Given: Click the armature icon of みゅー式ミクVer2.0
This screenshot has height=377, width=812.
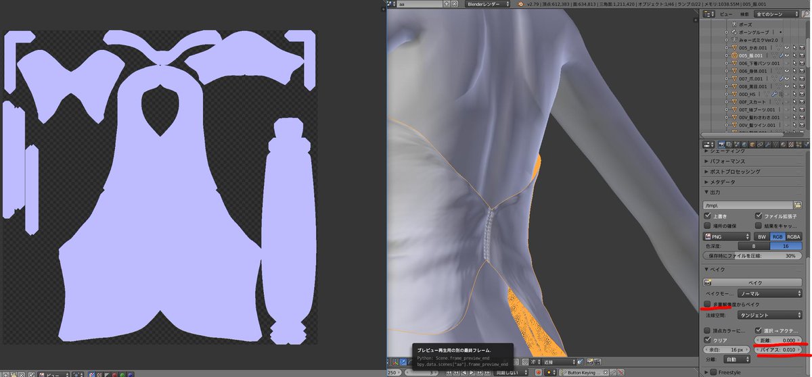Looking at the screenshot, I should click(734, 39).
